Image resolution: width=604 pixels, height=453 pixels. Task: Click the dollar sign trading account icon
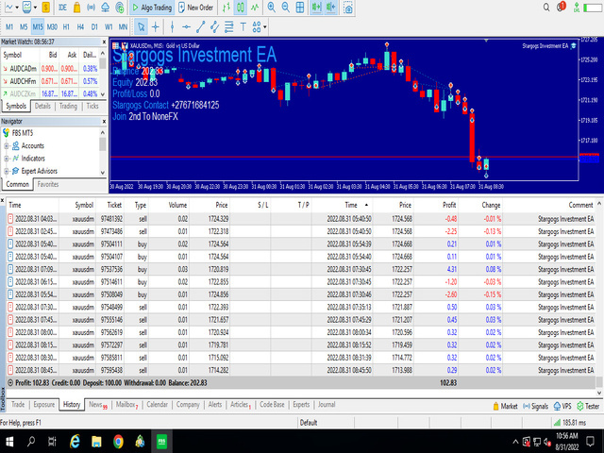(x=45, y=8)
